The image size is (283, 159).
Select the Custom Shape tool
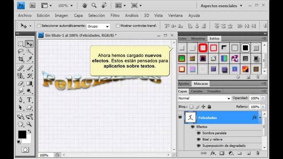point(29,108)
